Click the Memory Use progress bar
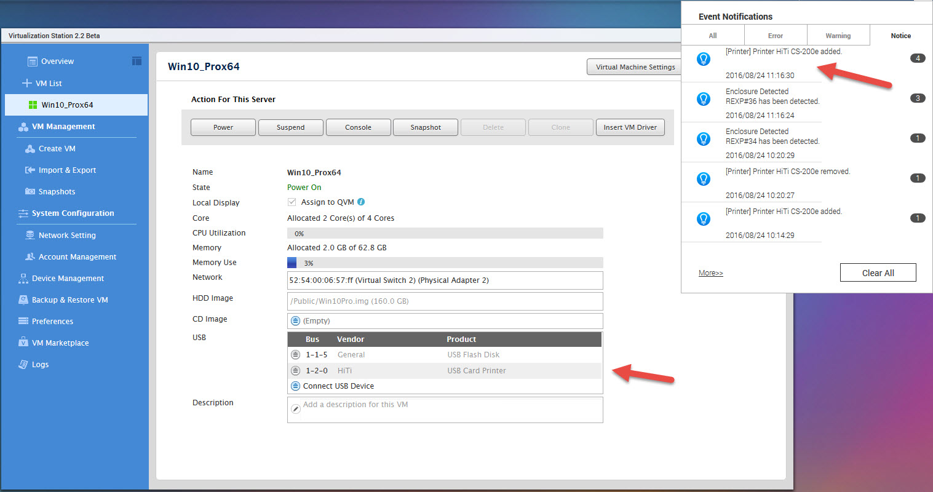 click(445, 263)
